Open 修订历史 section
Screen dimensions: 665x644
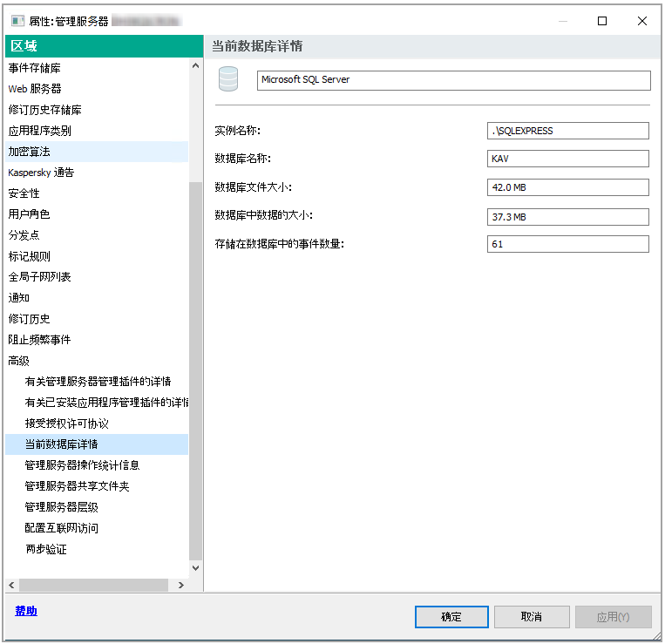point(97,319)
